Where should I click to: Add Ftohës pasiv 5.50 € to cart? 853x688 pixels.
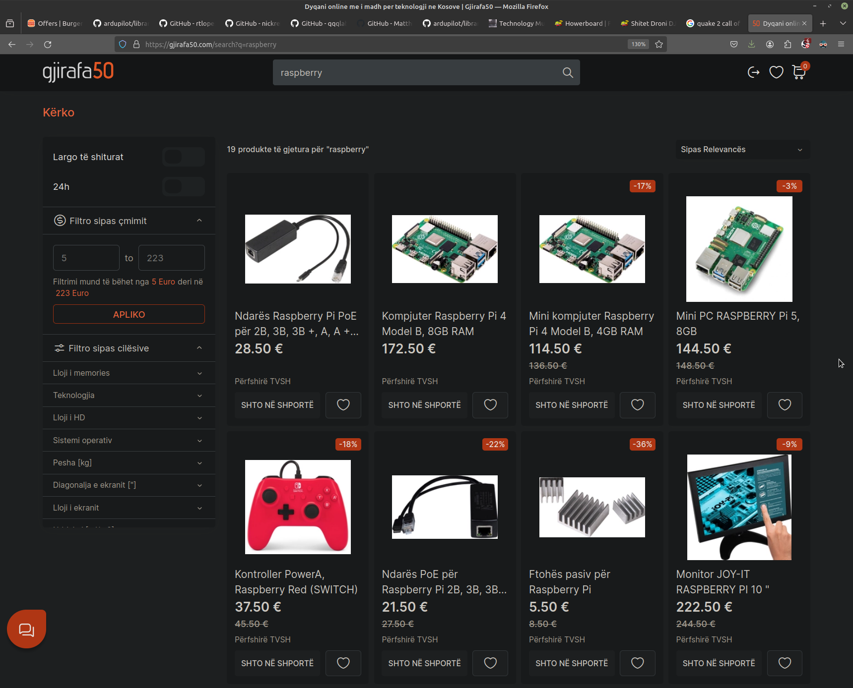(x=572, y=663)
